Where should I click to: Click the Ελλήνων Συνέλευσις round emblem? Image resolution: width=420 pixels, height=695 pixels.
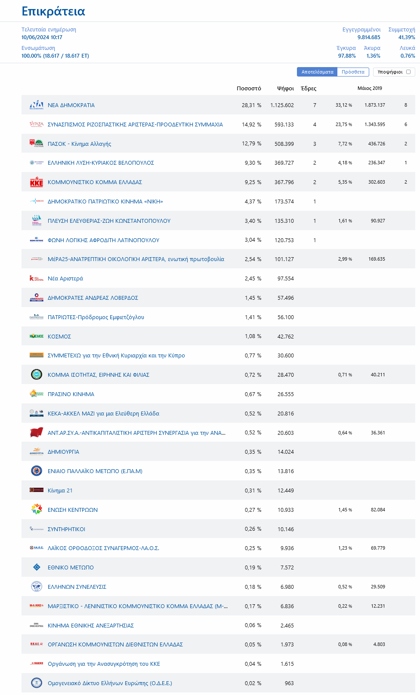coord(37,587)
